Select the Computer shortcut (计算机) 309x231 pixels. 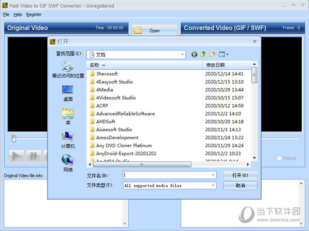[x=68, y=140]
